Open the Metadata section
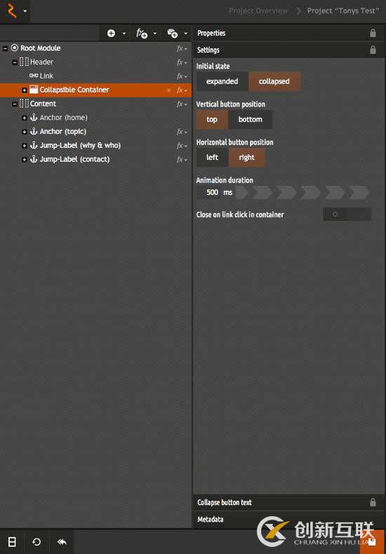Screen dimensions: 386x554 coord(288,520)
